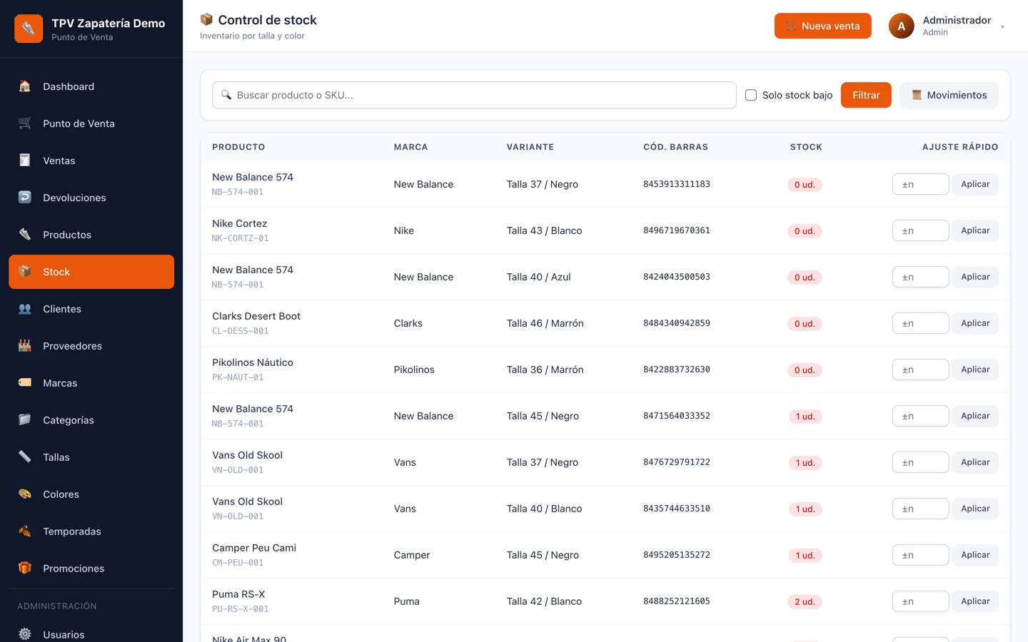Enable the Solo stock bajo checkbox
Image resolution: width=1028 pixels, height=642 pixels.
point(751,95)
